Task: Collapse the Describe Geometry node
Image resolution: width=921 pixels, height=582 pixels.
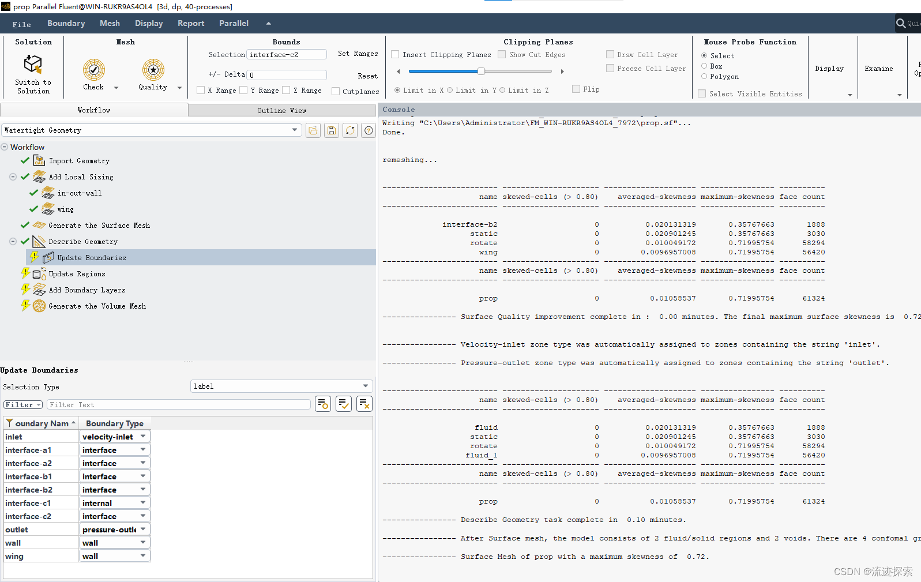Action: pyautogui.click(x=13, y=241)
